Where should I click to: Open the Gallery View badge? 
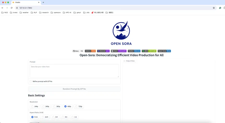90,51
